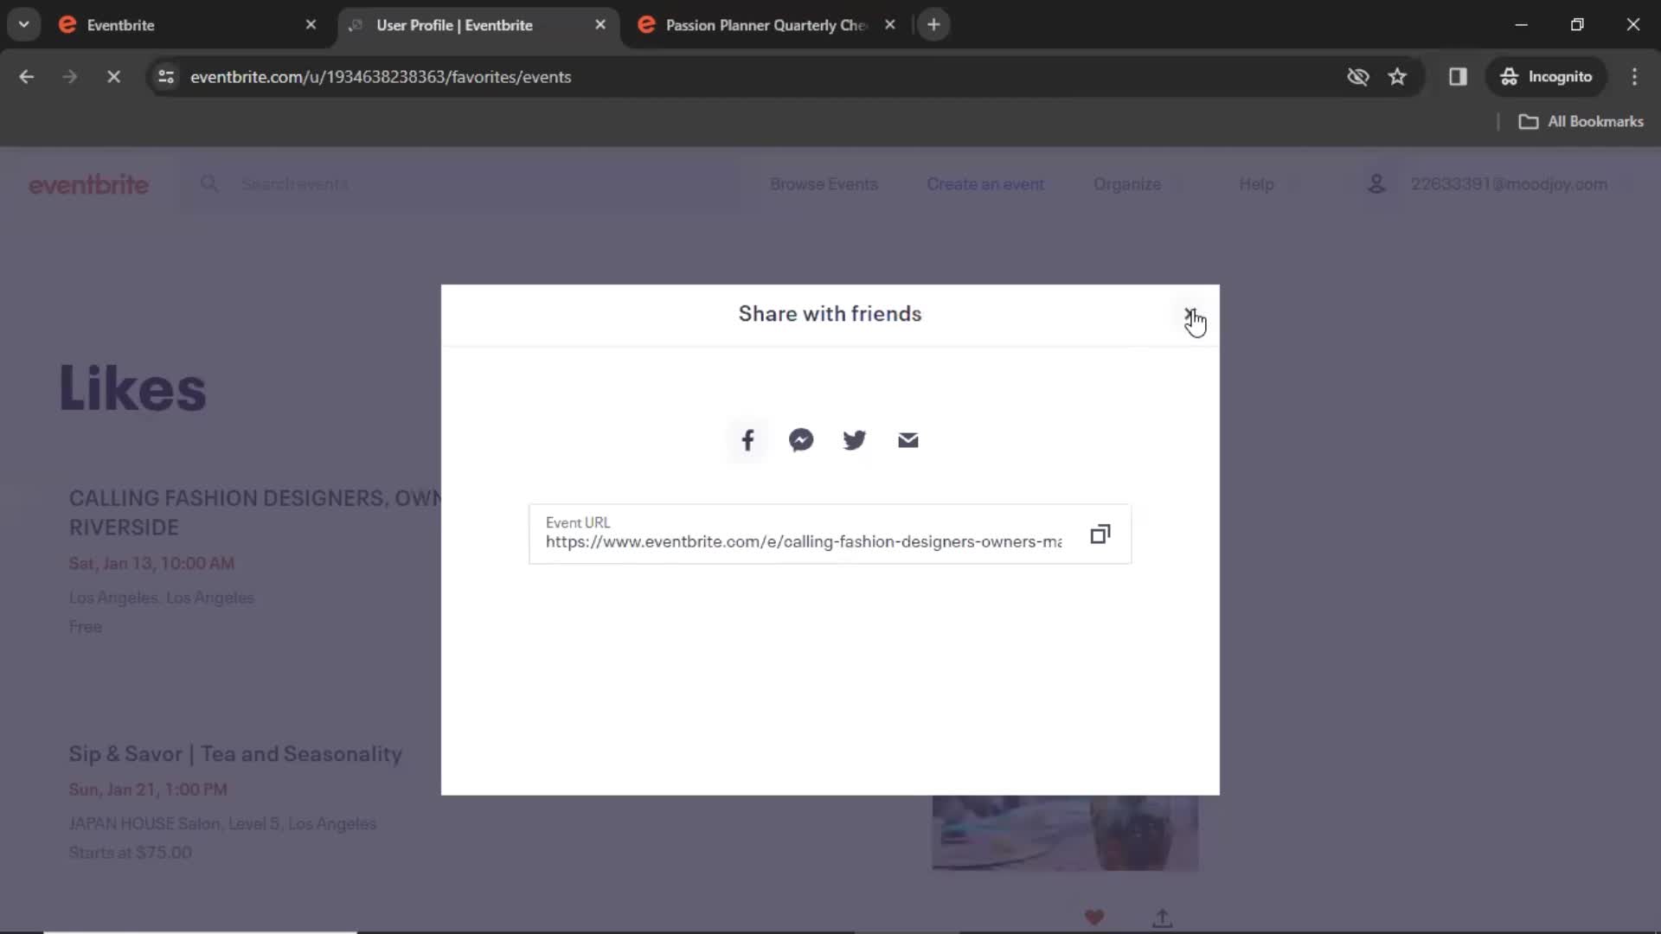This screenshot has width=1661, height=934.
Task: Click the 'Sat, Jan 13, 10:00 AM' date text
Action: tap(151, 564)
